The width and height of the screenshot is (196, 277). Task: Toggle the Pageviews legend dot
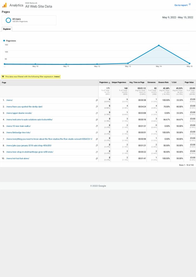click(x=4, y=41)
